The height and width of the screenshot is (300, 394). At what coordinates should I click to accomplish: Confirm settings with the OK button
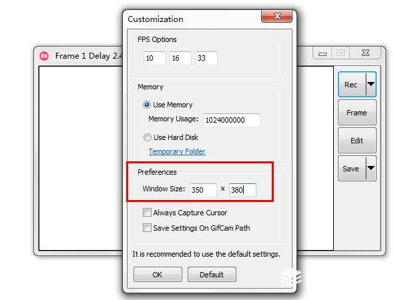[158, 275]
